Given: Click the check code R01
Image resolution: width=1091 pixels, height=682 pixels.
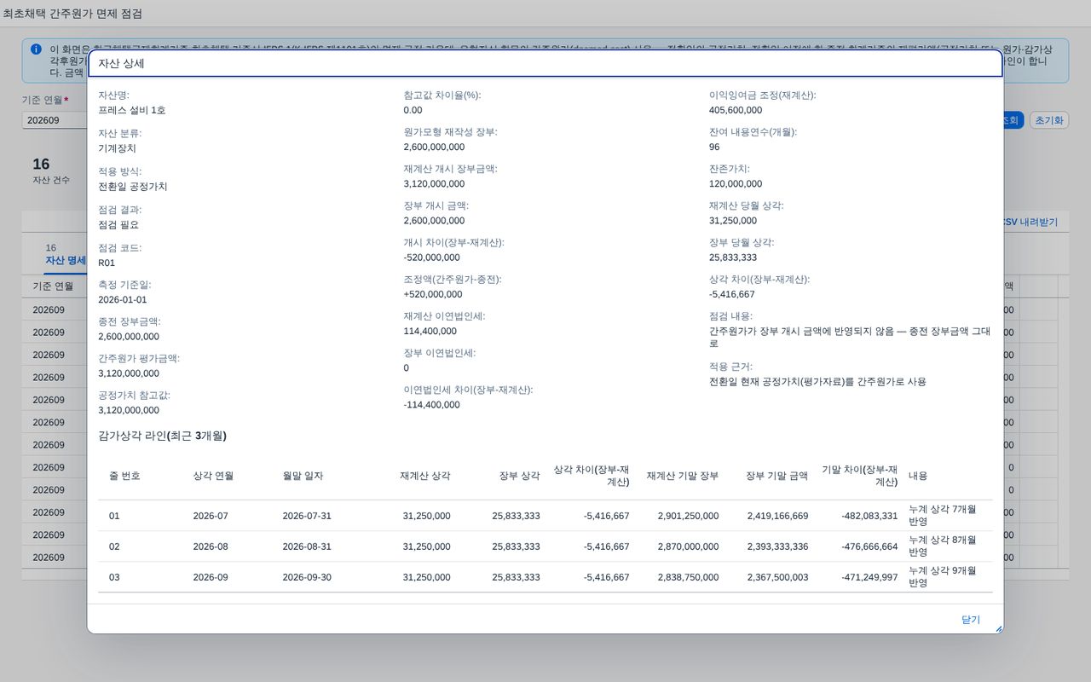Looking at the screenshot, I should click(107, 263).
